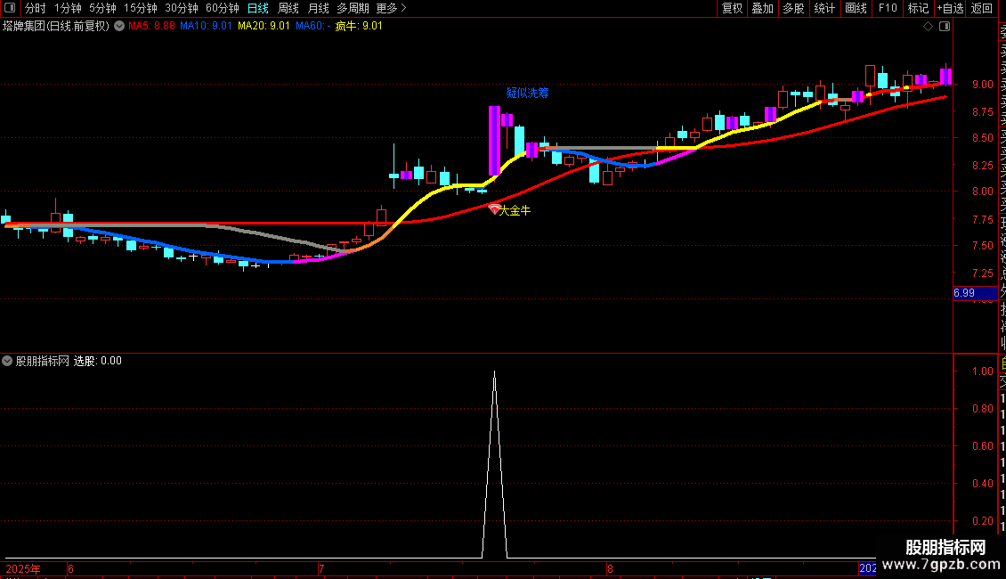Toggle the window split icon at chart top-right
The image size is (1006, 579).
pos(945,27)
